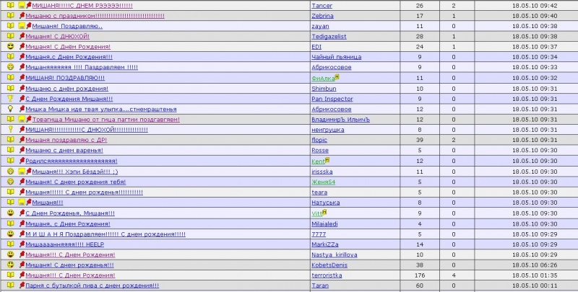This screenshot has height=292, width=578.
Task: Click the lightbulb icon in the 'Мишка Мишка' row
Action: [11, 109]
